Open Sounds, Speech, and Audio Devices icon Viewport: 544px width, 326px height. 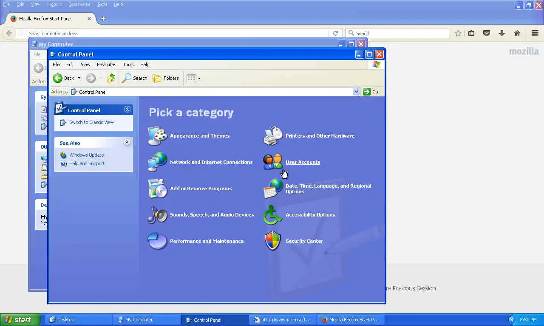(157, 215)
